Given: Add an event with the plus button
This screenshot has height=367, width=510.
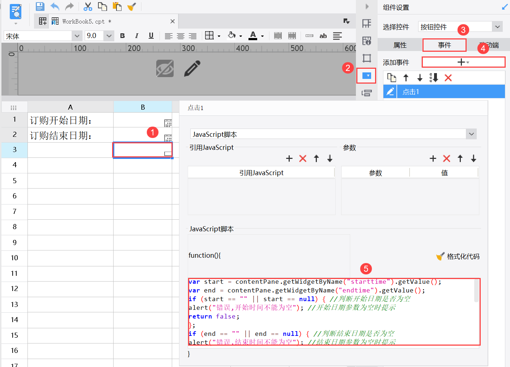Looking at the screenshot, I should [x=463, y=62].
